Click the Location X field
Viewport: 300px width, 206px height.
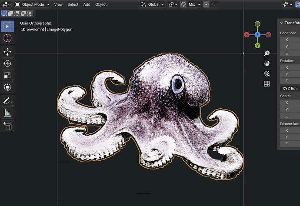(290, 40)
